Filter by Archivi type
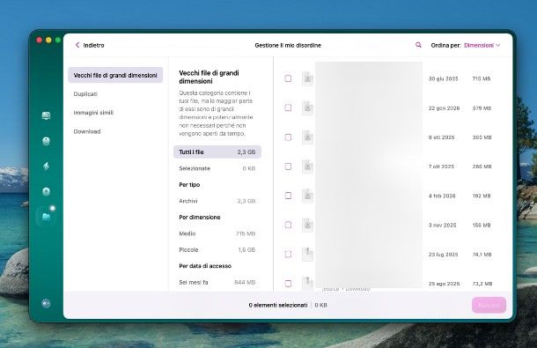 217,201
